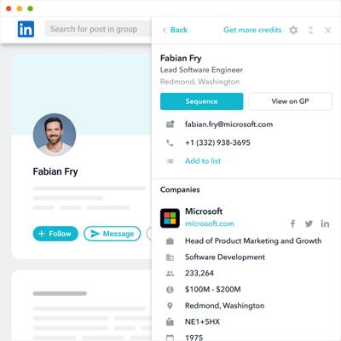Click the Sequence button

202,101
